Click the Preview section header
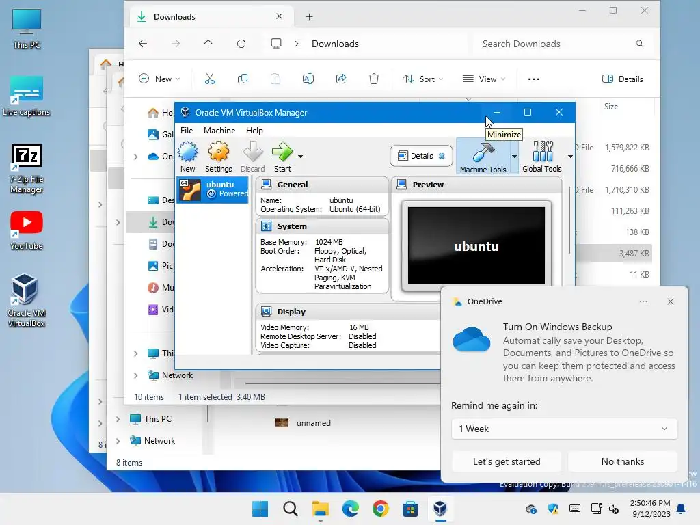The height and width of the screenshot is (525, 700). tap(476, 185)
